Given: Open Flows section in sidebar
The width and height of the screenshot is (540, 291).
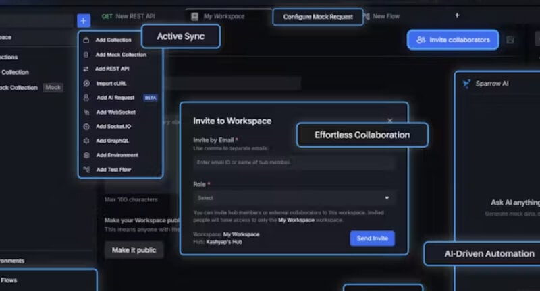Looking at the screenshot, I should pos(9,280).
